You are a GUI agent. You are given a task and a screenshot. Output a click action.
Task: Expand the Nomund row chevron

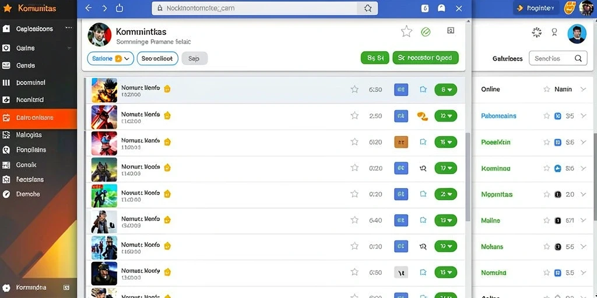coord(583,272)
